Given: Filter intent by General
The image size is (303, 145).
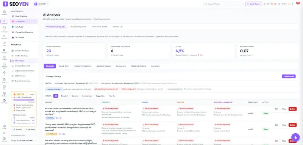Looking at the screenshot, I should (x=75, y=96).
